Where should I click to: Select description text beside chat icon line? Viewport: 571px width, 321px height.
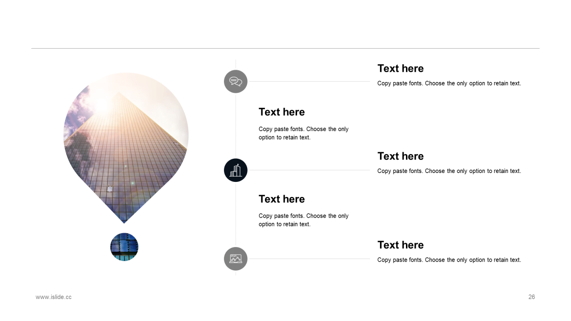tap(449, 83)
